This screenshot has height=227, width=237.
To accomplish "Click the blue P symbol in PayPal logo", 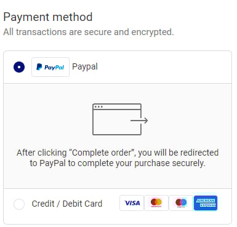I will (x=39, y=67).
